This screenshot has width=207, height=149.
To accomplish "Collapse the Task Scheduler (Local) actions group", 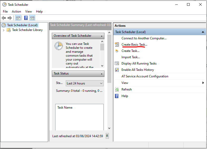I will click(x=203, y=32).
